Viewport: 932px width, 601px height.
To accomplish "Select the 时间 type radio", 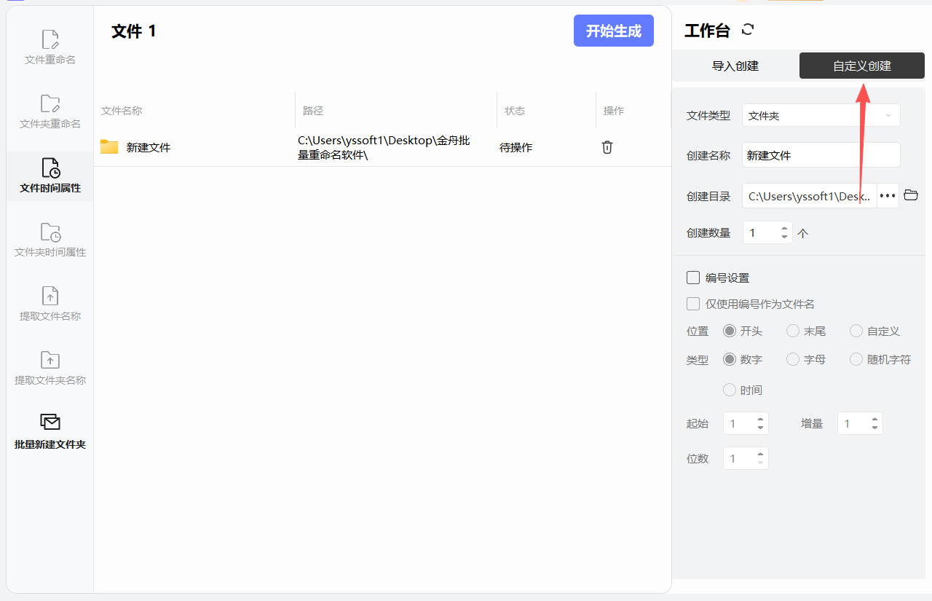I will [x=730, y=390].
